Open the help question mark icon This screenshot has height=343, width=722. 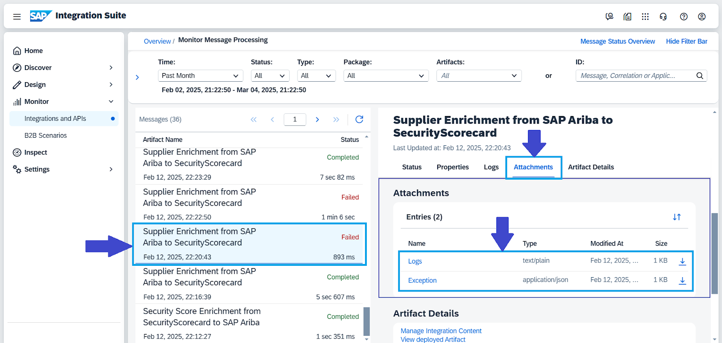click(684, 17)
